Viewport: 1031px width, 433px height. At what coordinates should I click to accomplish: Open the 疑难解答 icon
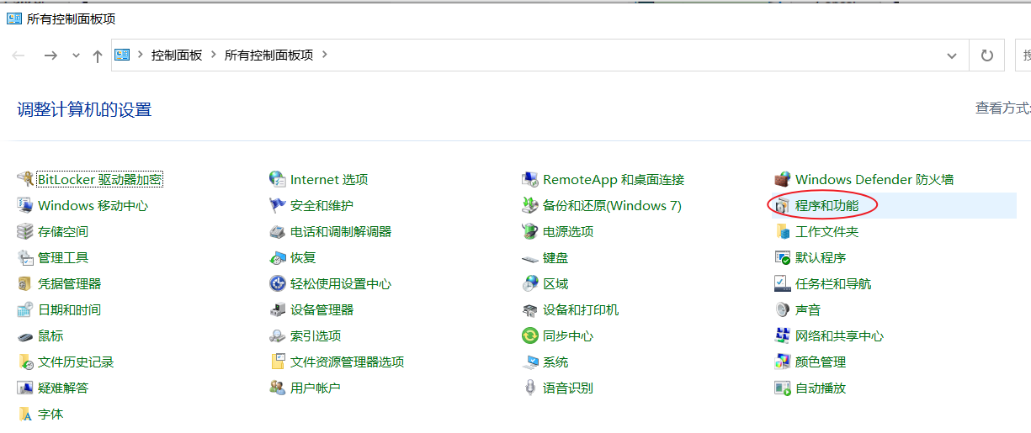(24, 388)
